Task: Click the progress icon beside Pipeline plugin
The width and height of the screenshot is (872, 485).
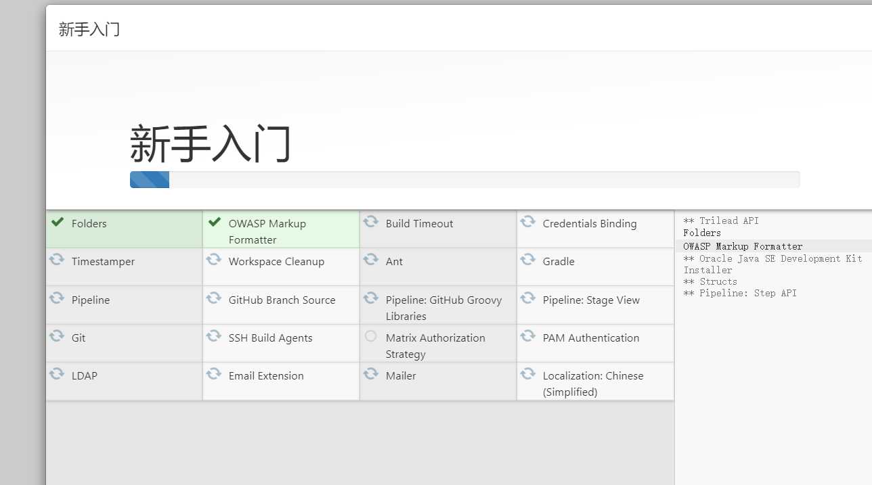Action: (x=56, y=298)
